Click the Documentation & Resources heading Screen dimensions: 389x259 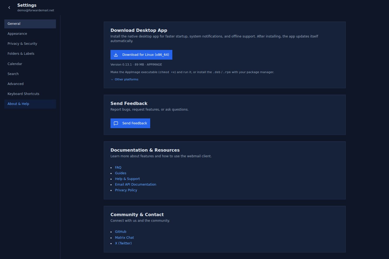point(145,150)
